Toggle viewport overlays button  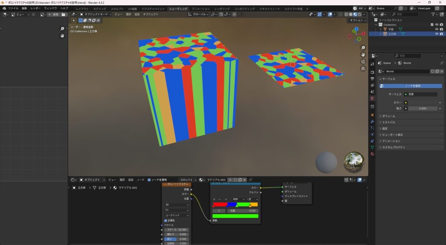tap(330, 14)
